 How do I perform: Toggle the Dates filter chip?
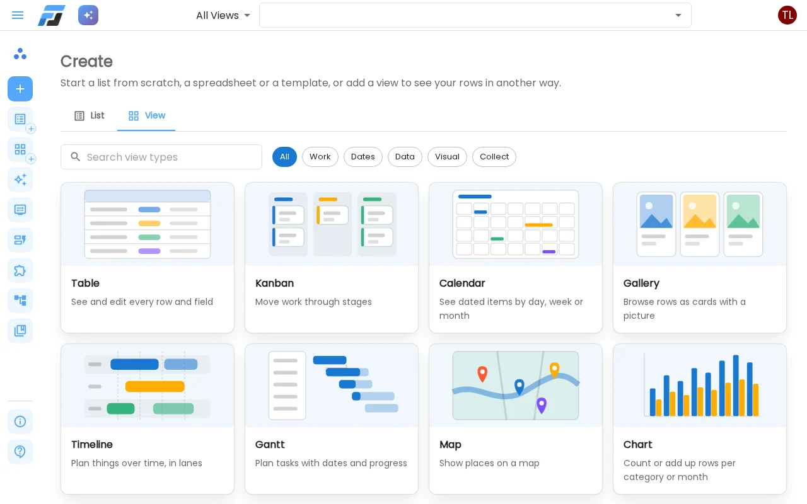point(363,157)
